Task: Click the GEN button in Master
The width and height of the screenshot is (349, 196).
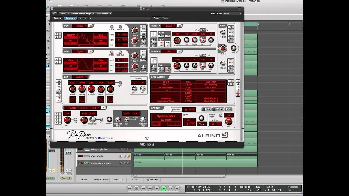Action: (x=229, y=109)
